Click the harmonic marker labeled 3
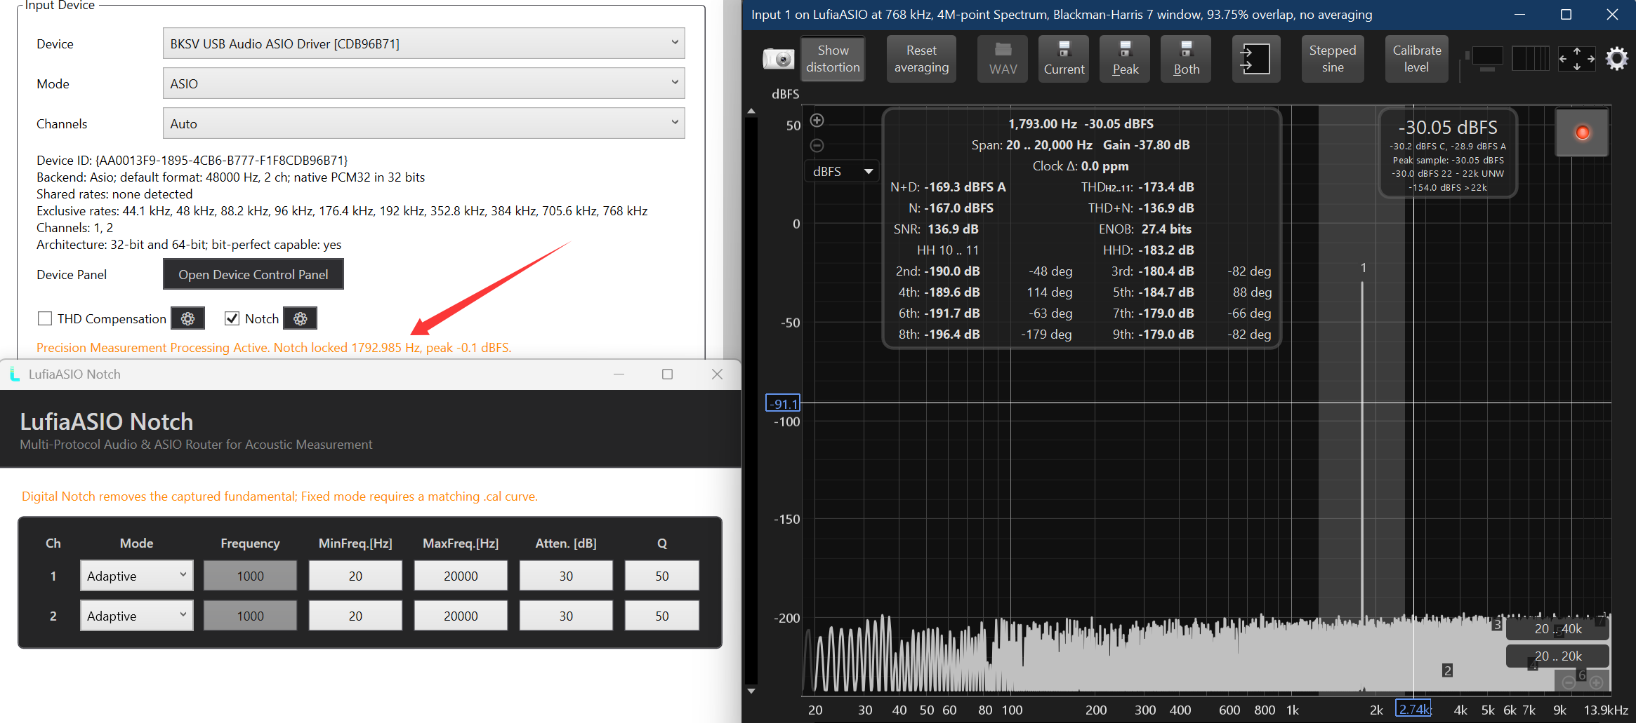This screenshot has width=1636, height=723. [1497, 624]
